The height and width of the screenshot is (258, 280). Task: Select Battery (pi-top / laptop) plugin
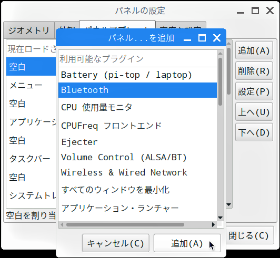point(137,75)
